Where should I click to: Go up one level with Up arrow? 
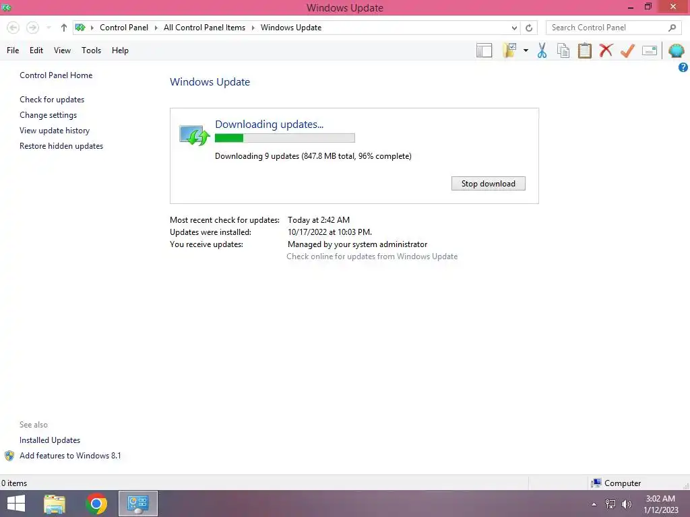coord(64,28)
